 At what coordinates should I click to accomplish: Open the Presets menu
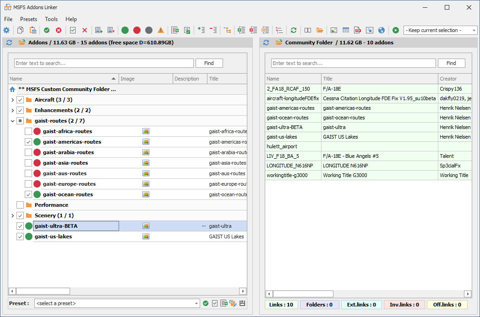[x=28, y=19]
